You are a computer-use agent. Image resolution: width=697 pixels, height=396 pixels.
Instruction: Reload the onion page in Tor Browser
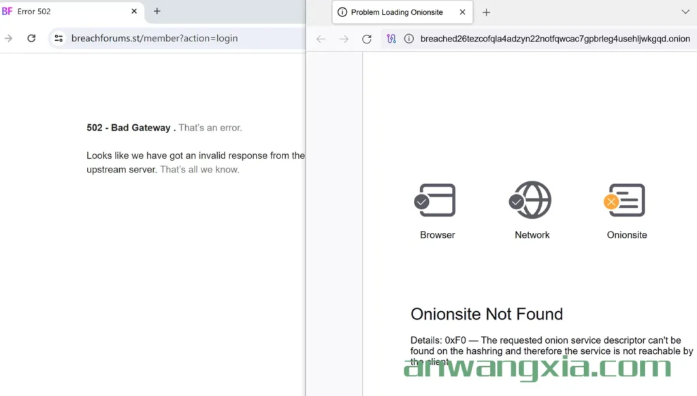(367, 39)
